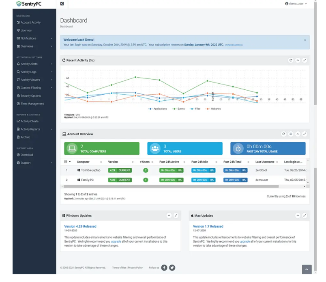Image resolution: width=326 pixels, height=282 pixels.
Task: Sort table by Computer column
Action: point(89,162)
